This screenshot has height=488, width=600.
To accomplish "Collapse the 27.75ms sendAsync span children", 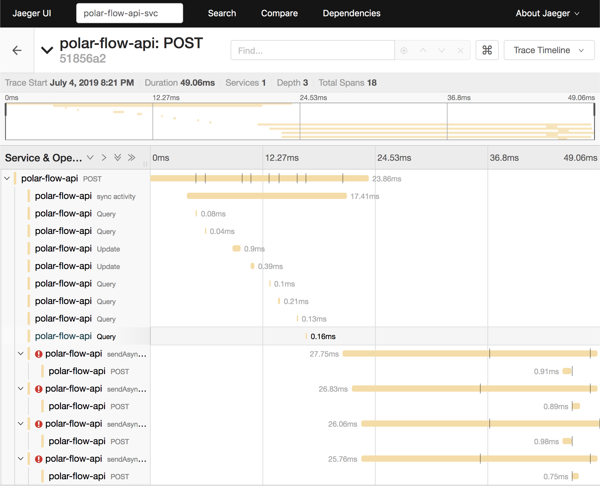I will (x=21, y=354).
